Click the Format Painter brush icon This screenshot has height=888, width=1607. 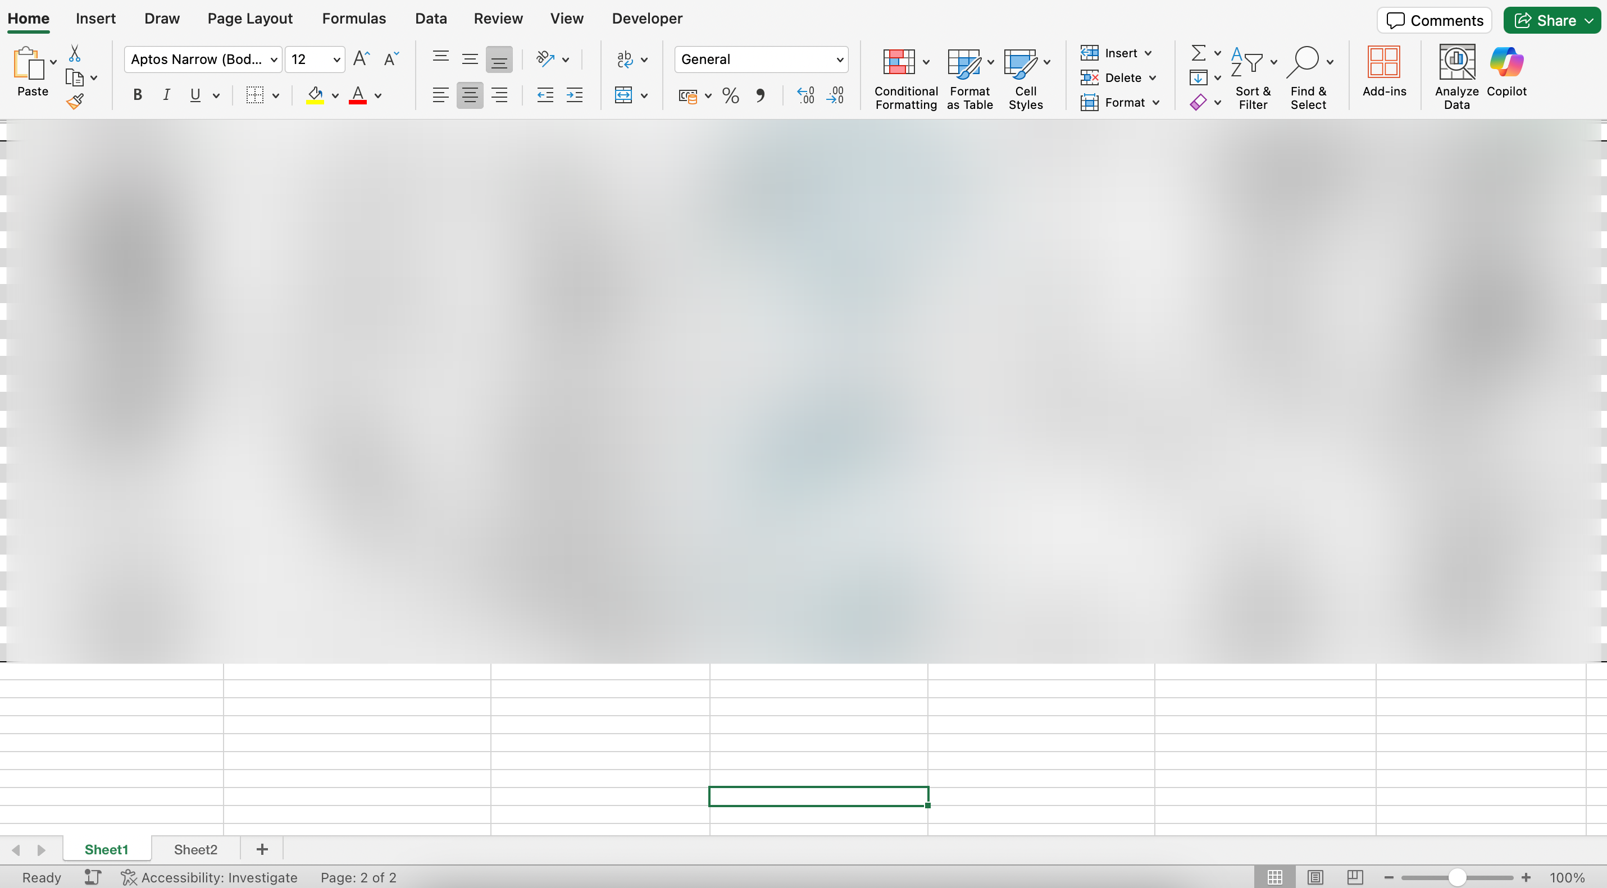click(x=75, y=102)
